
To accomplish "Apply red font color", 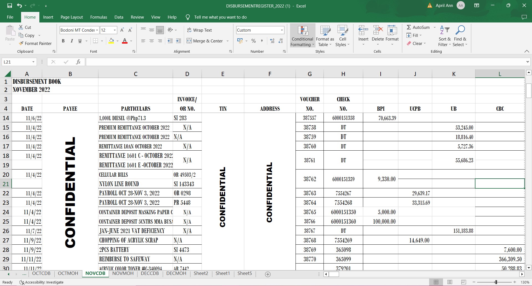I will point(125,41).
